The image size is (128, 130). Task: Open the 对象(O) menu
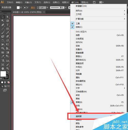coord(28,2)
